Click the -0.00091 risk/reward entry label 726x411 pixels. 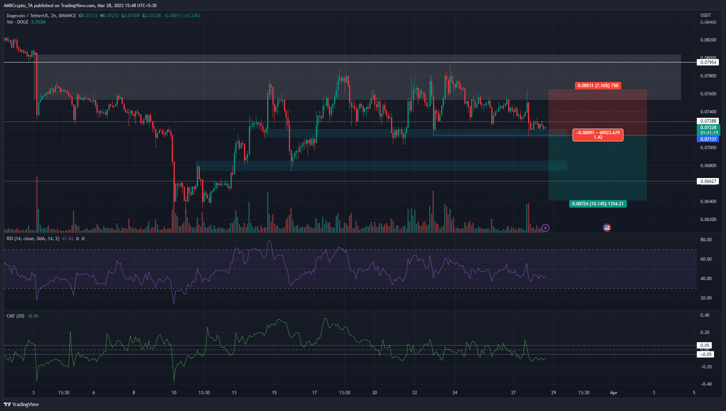pyautogui.click(x=598, y=135)
